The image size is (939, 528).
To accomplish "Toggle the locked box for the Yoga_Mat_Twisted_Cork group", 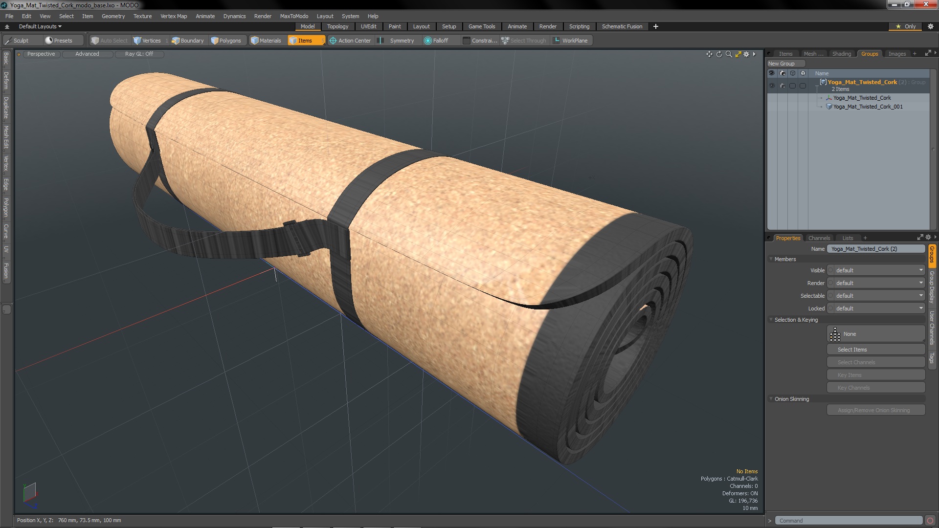I will point(803,86).
